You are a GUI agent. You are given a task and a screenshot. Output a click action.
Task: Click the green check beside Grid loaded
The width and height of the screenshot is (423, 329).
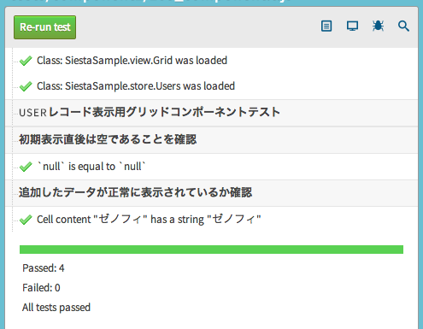26,61
